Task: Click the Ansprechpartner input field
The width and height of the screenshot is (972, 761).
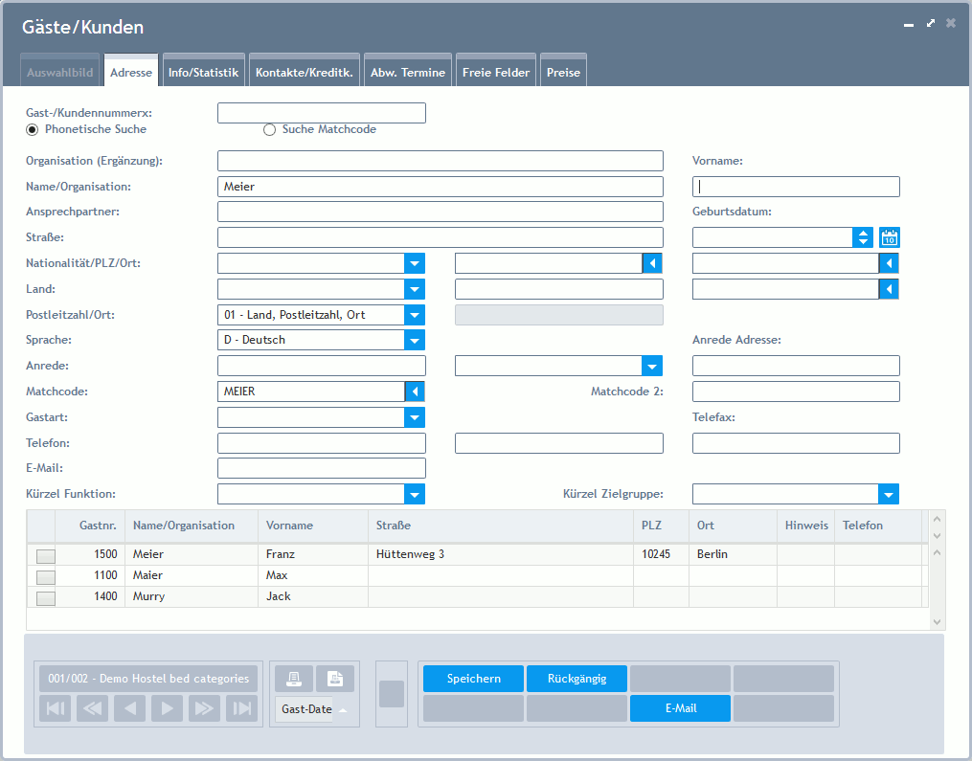Action: click(441, 212)
